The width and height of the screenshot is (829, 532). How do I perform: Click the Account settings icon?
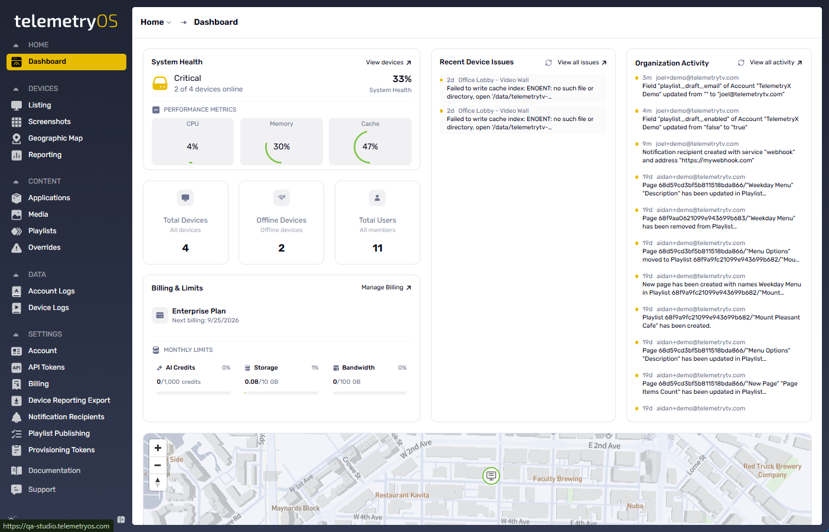click(17, 351)
